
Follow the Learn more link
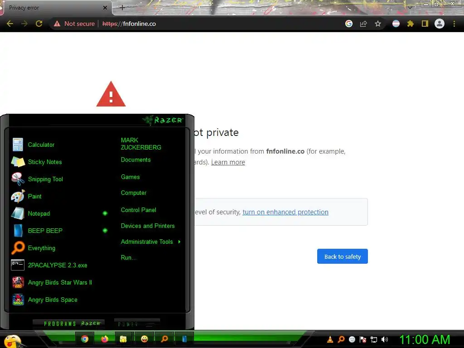[x=228, y=162]
